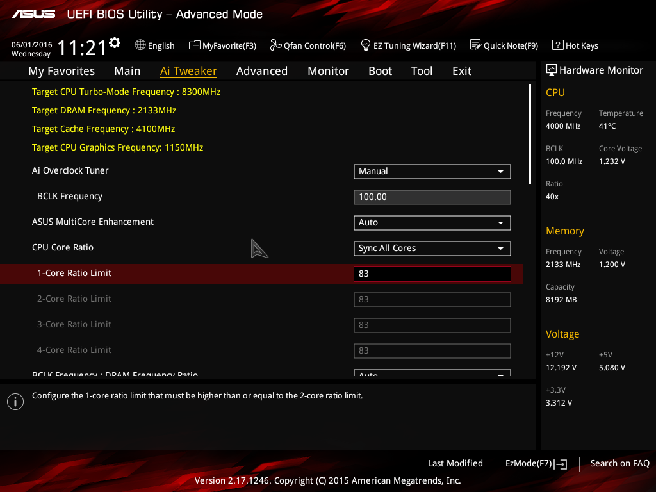The height and width of the screenshot is (492, 656).
Task: Click the ASUS MultiCore Enhancement label
Action: (x=93, y=222)
